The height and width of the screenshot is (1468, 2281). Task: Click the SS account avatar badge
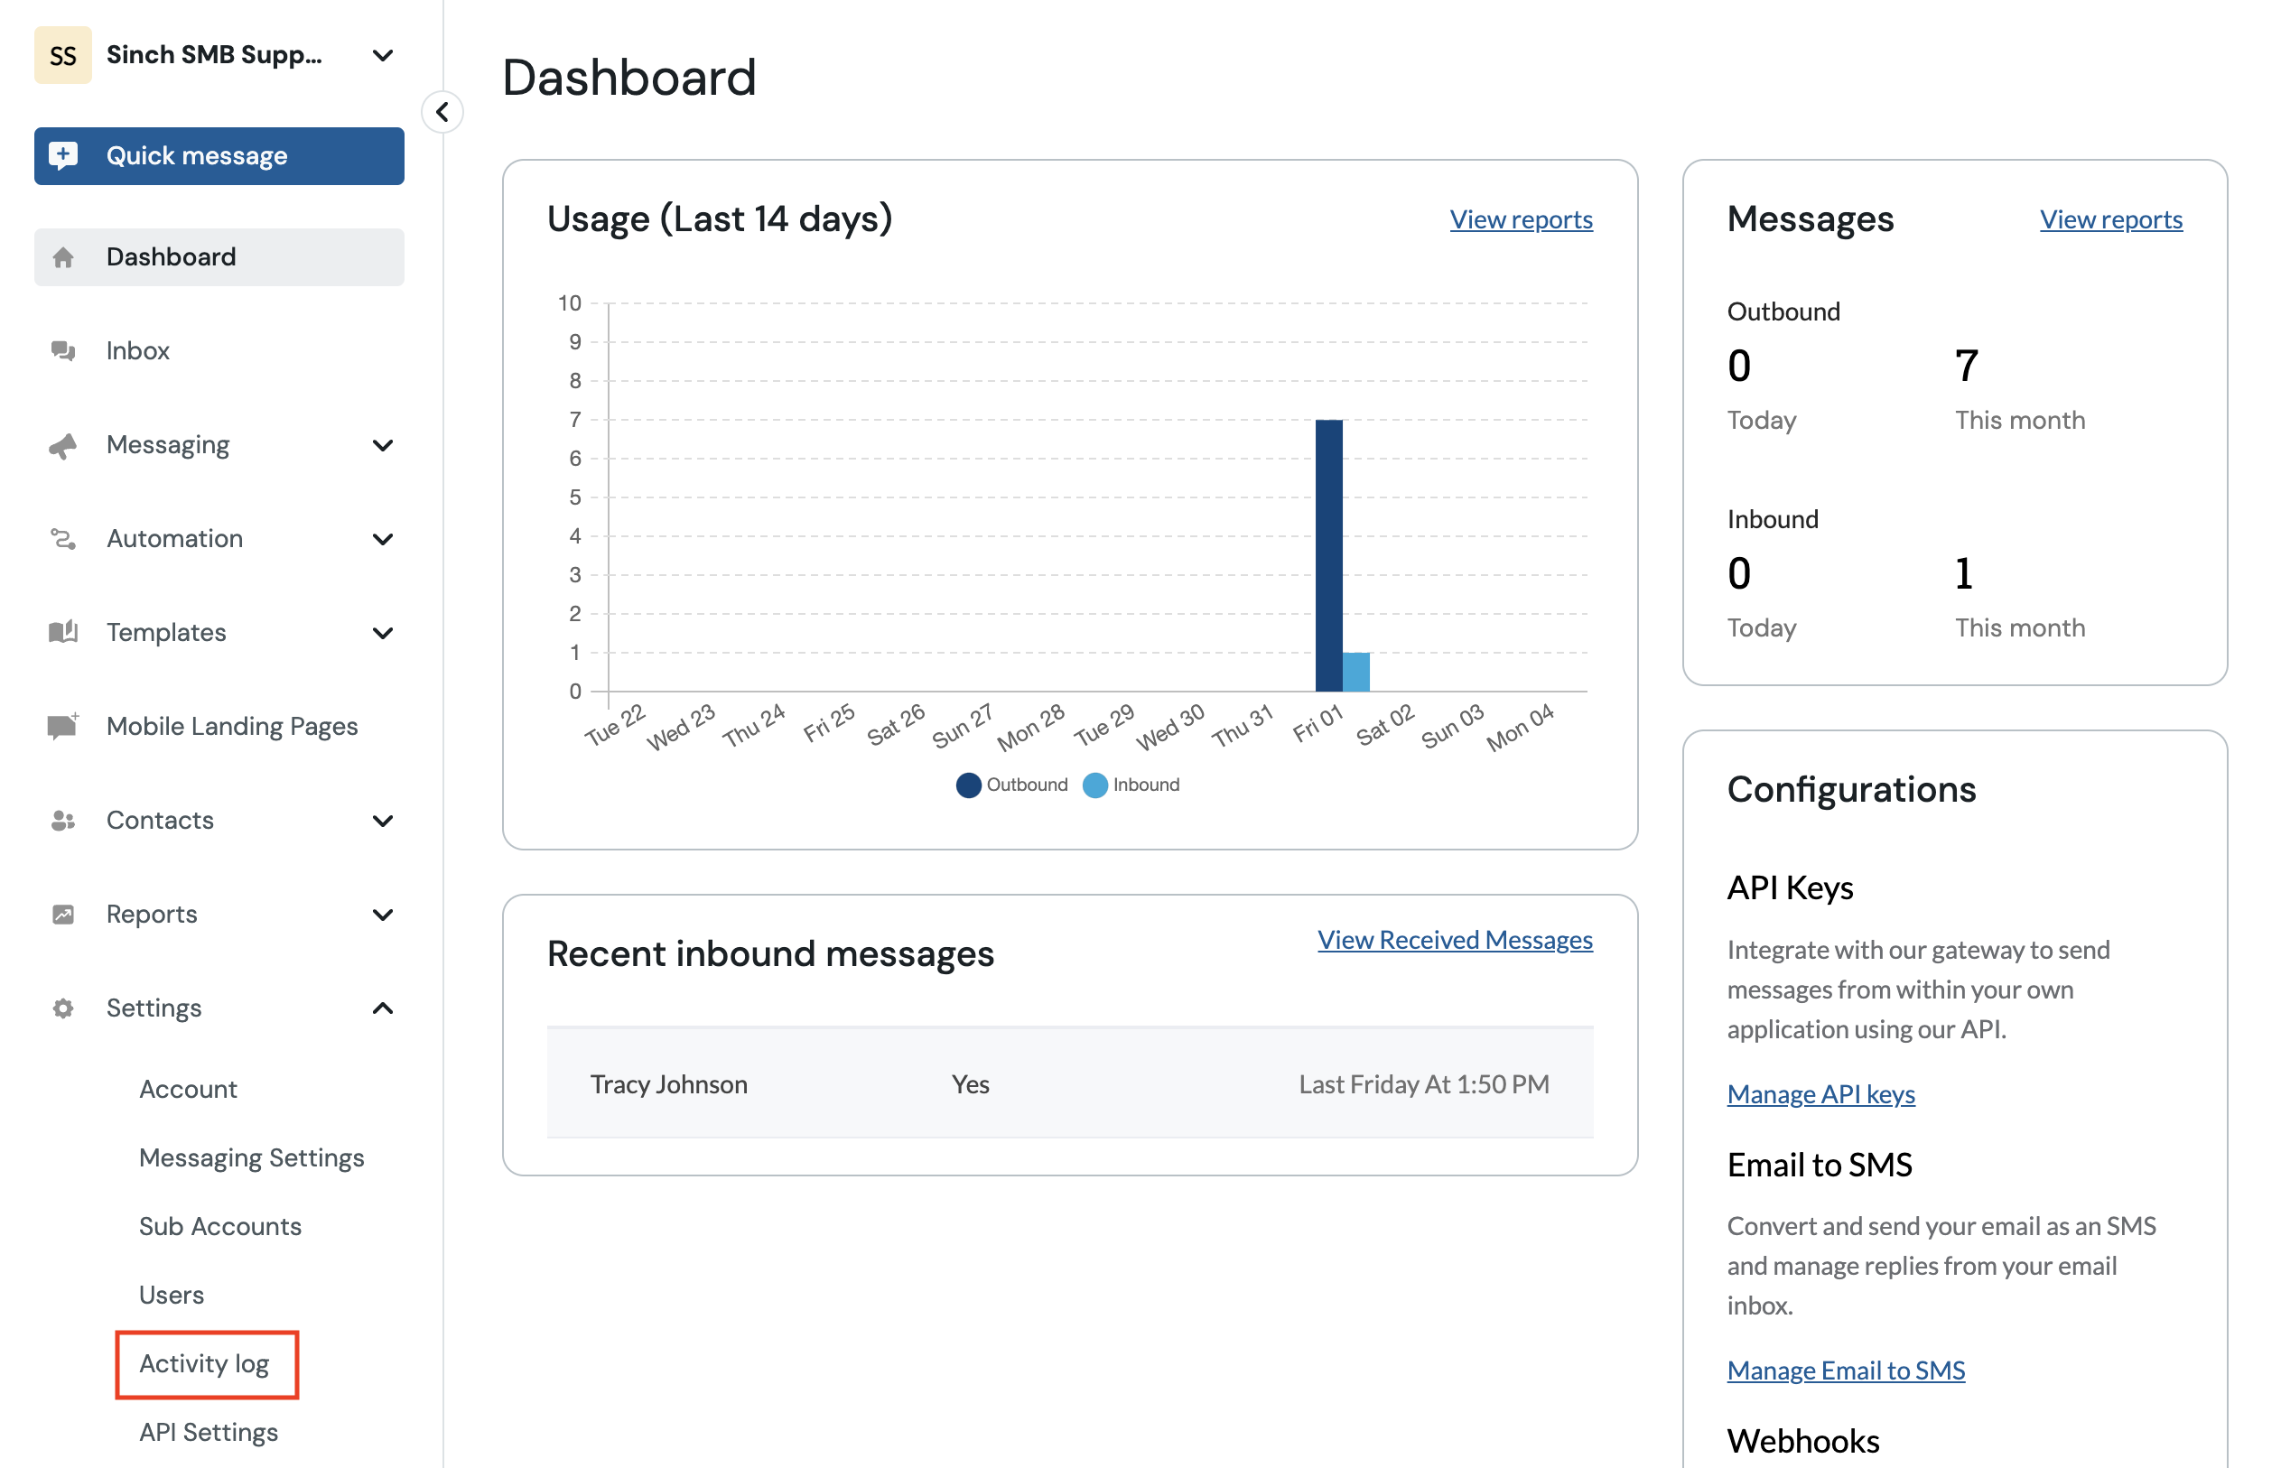(x=63, y=55)
